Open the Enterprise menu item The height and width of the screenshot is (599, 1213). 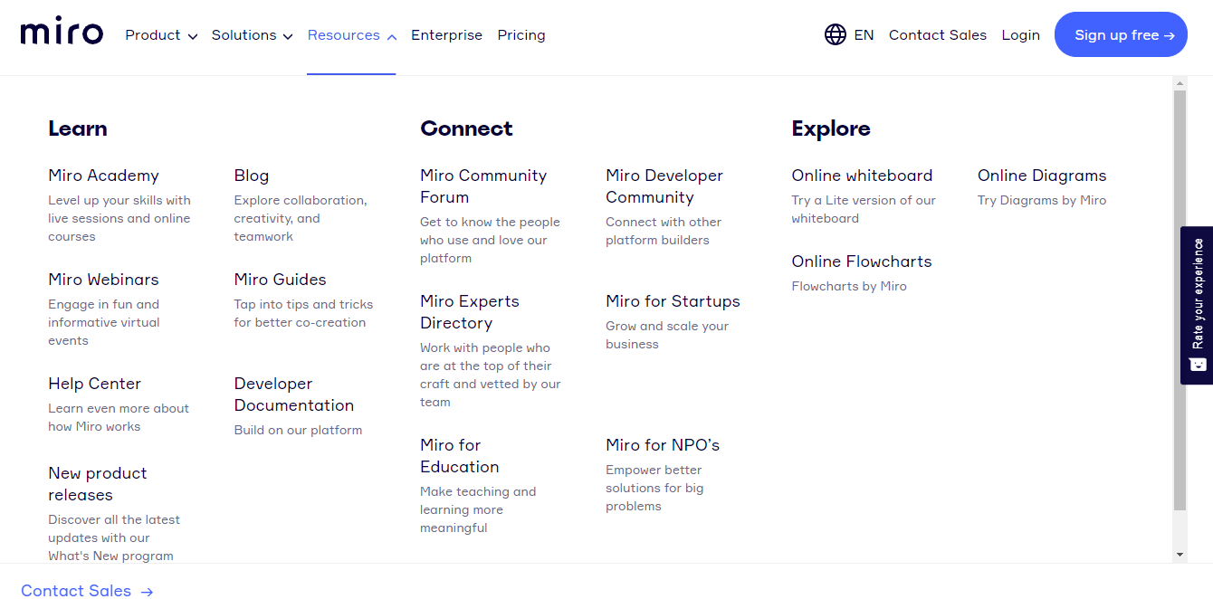pyautogui.click(x=446, y=35)
